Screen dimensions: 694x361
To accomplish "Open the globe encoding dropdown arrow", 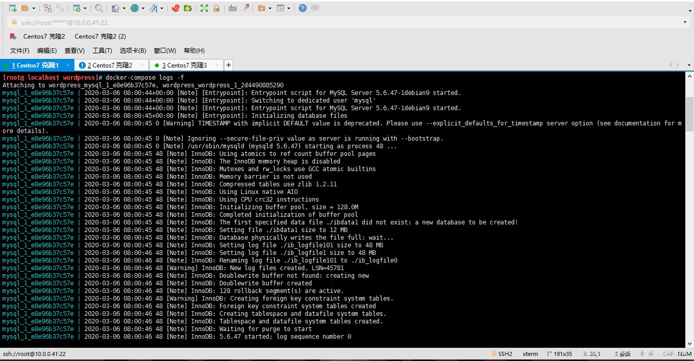I will [143, 9].
